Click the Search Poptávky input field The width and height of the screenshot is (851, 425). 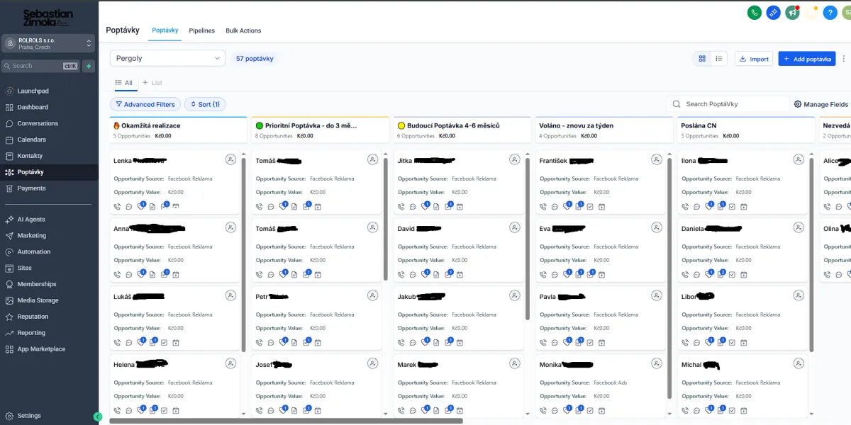730,104
